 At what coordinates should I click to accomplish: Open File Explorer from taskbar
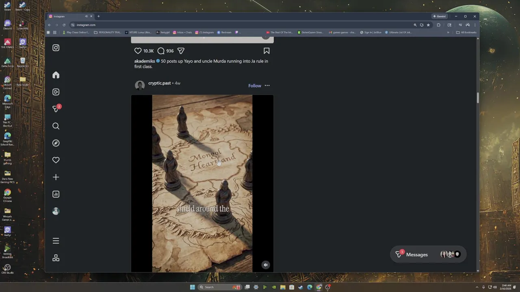click(x=283, y=287)
